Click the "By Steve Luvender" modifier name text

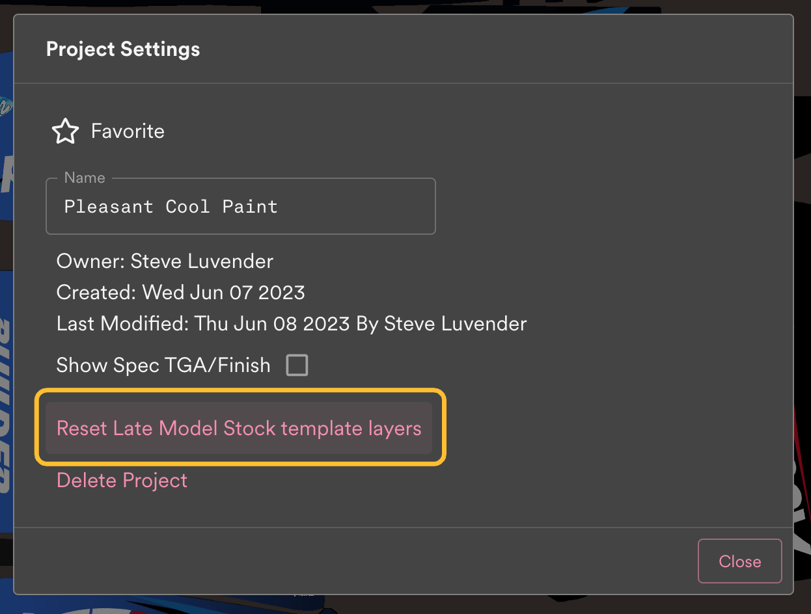pyautogui.click(x=441, y=323)
